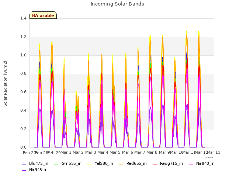Toggle the Redg715_in legend entry
The height and width of the screenshot is (177, 236).
168,164
